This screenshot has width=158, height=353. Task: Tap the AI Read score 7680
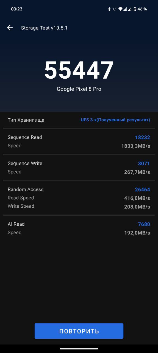[x=144, y=224]
